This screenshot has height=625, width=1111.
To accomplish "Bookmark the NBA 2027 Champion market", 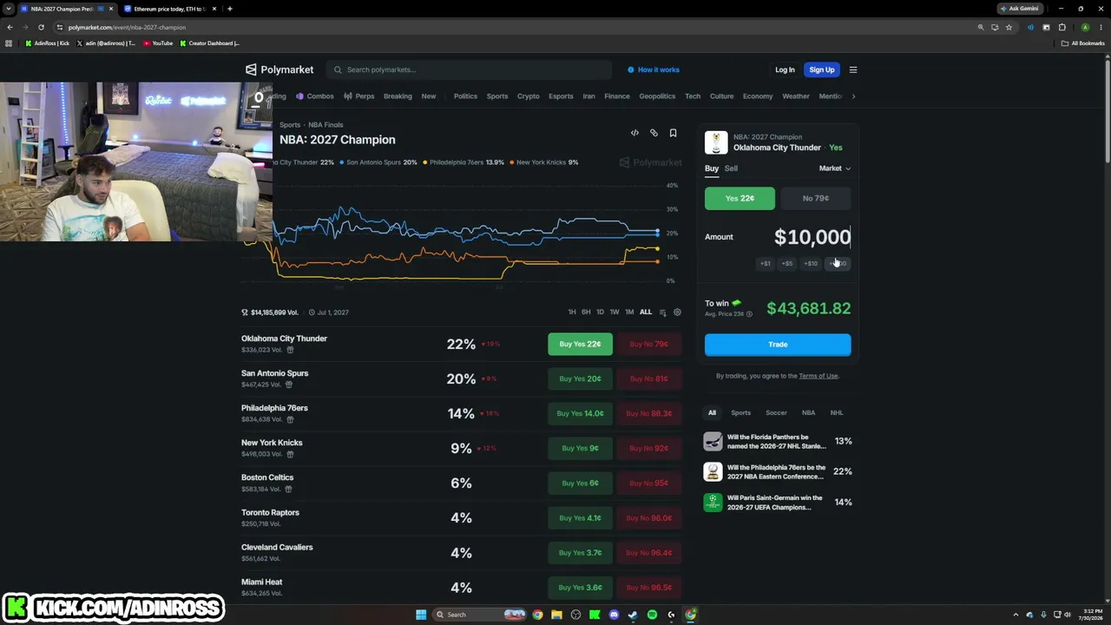I will (x=673, y=133).
